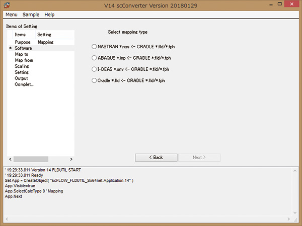Close the scConverter window
302x226 pixels.
point(292,4)
